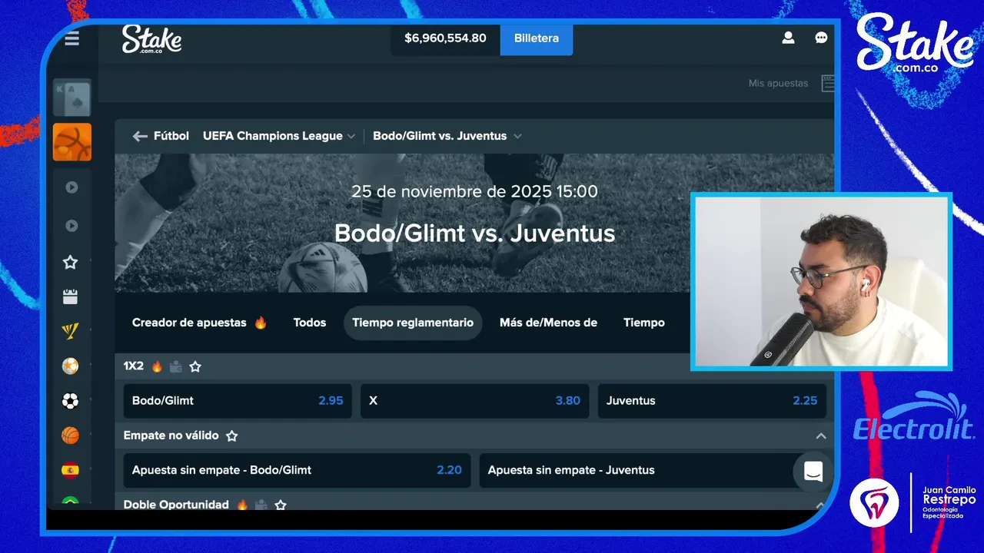Bet on Juventus at 2.25
The width and height of the screenshot is (984, 553).
(712, 401)
